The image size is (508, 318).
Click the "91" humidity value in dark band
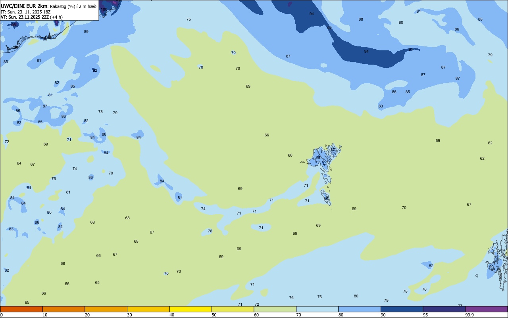(411, 50)
